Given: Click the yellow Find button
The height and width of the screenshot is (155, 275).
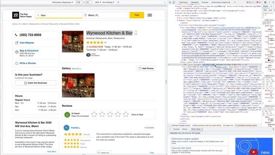Looking at the screenshot, I should coord(137,15).
